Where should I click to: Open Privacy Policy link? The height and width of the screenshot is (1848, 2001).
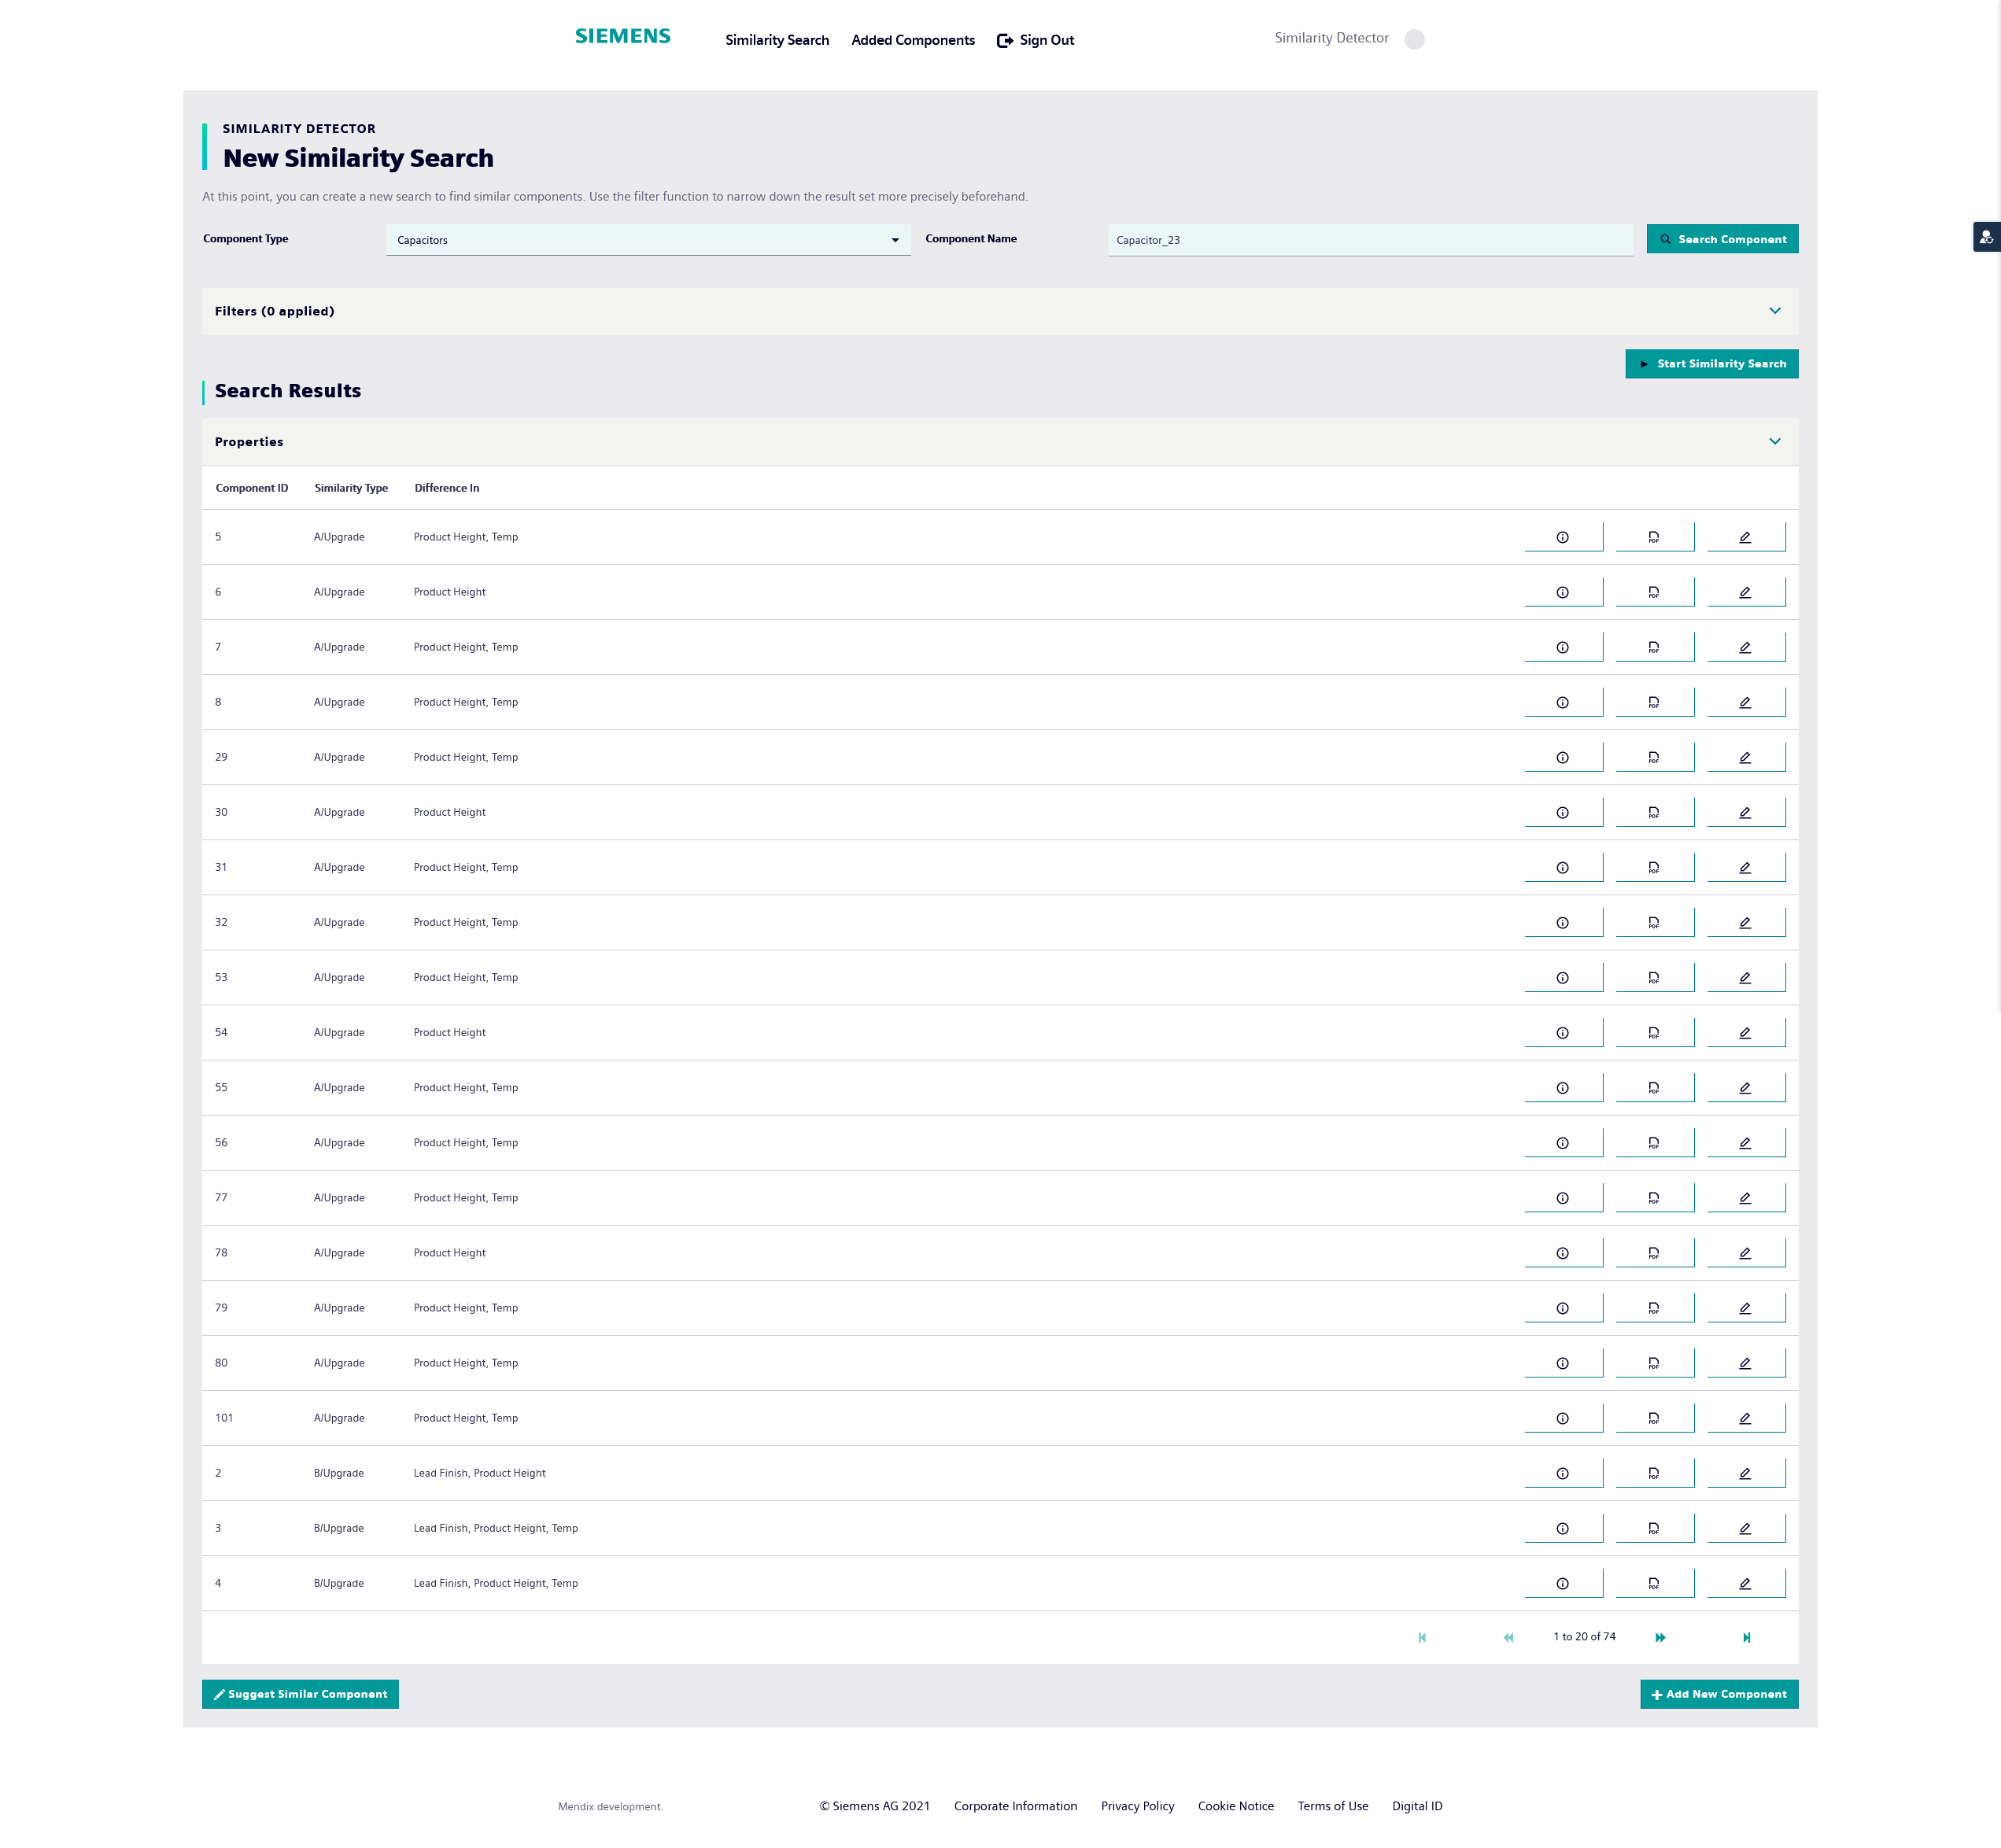(1137, 1806)
